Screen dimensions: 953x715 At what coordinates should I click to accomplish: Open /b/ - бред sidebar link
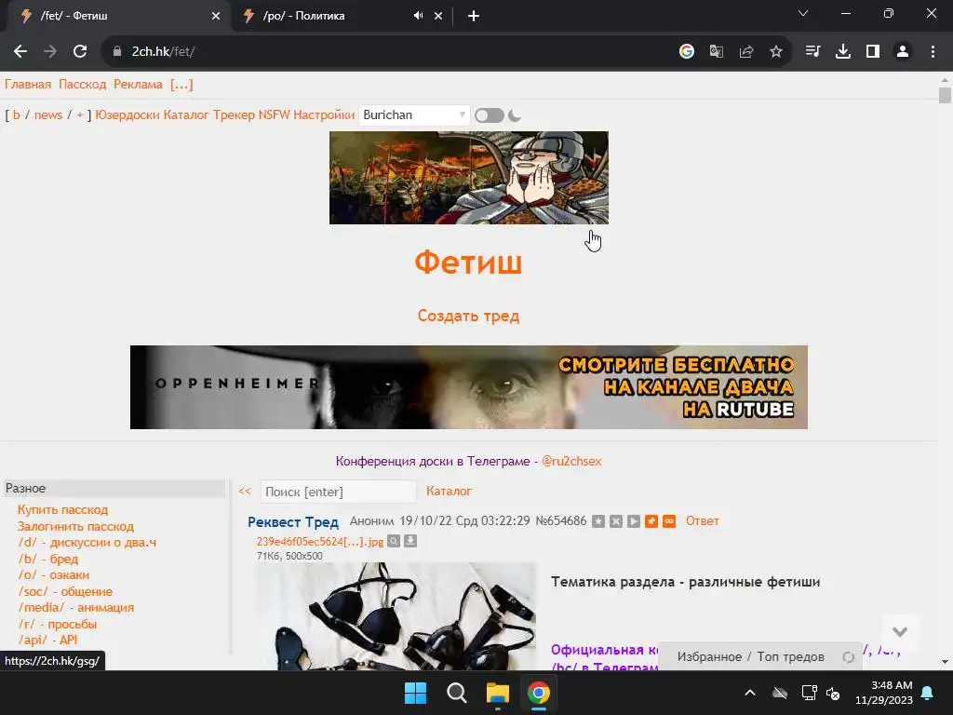point(48,559)
